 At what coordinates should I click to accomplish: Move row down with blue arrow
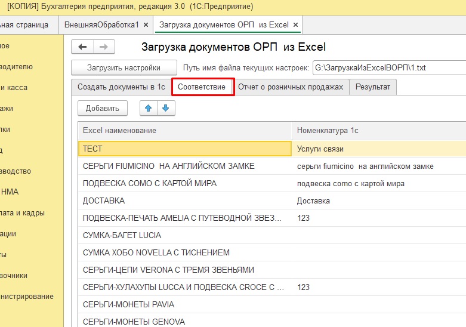165,108
